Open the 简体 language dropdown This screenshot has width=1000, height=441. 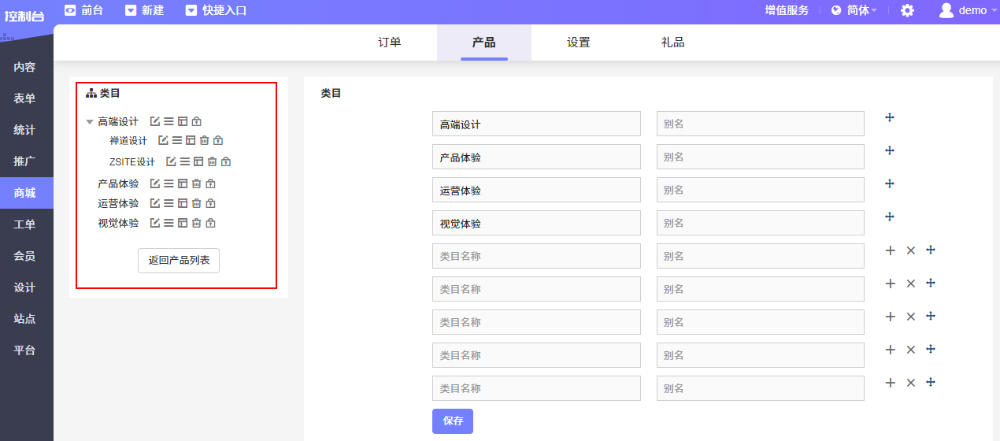(x=855, y=11)
